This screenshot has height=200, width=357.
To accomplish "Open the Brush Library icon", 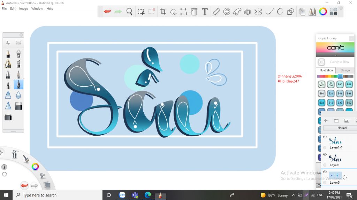I will (x=18, y=43).
